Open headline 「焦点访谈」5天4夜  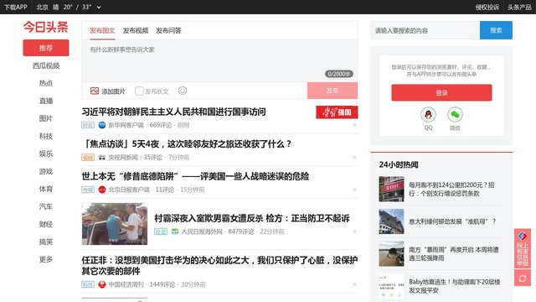pyautogui.click(x=186, y=143)
